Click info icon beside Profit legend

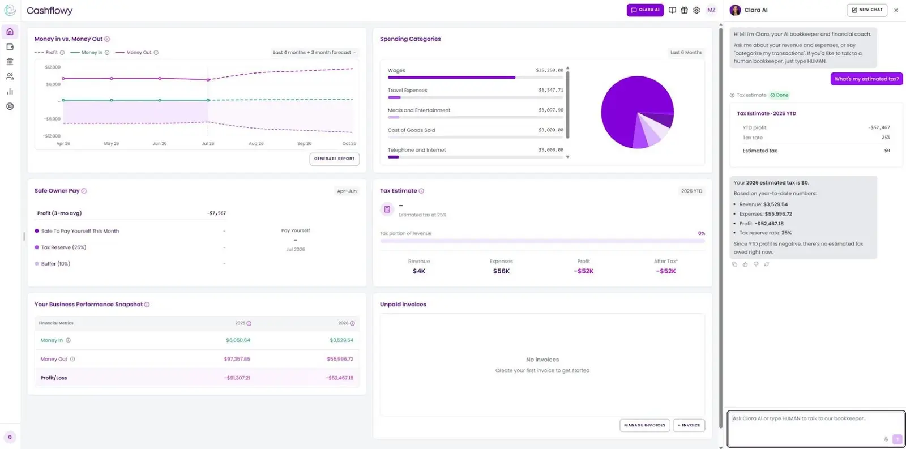(x=62, y=53)
